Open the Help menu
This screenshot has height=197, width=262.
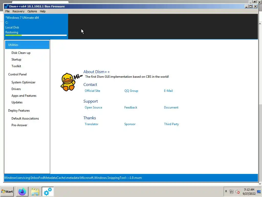43,11
